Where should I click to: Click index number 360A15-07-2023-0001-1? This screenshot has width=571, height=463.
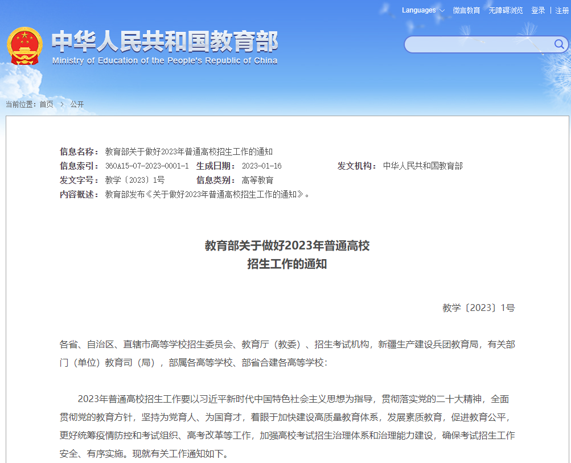tap(147, 166)
